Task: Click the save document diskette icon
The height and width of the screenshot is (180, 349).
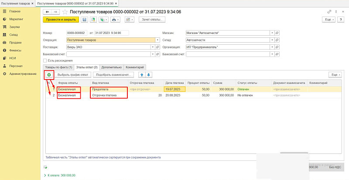Action: point(84,20)
